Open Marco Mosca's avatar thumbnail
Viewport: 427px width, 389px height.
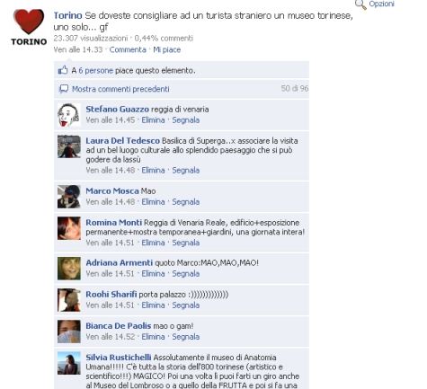pos(69,197)
